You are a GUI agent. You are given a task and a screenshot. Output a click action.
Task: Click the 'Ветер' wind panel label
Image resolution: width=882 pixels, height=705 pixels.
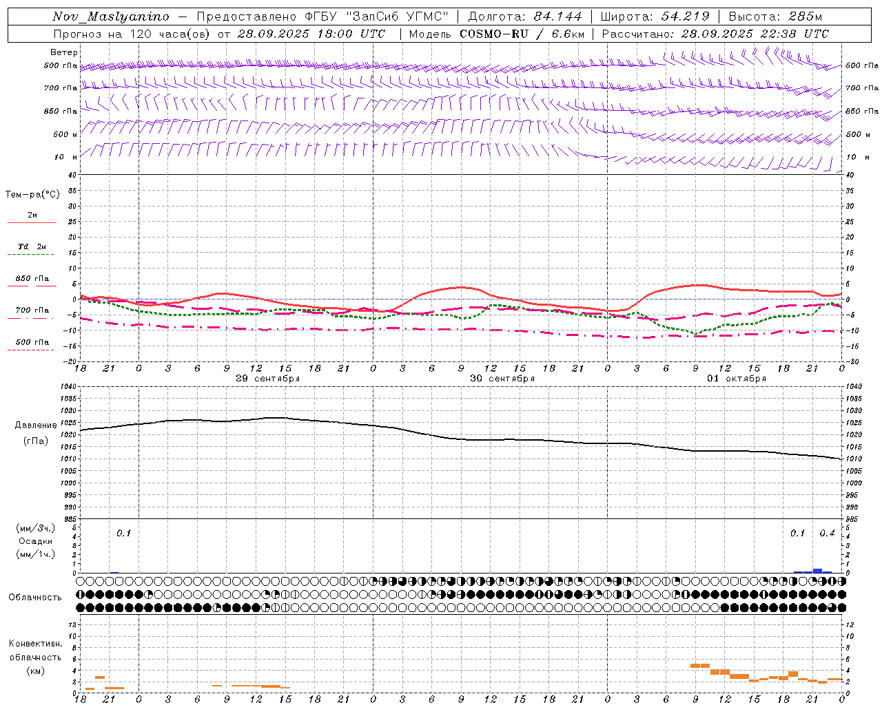coord(64,52)
